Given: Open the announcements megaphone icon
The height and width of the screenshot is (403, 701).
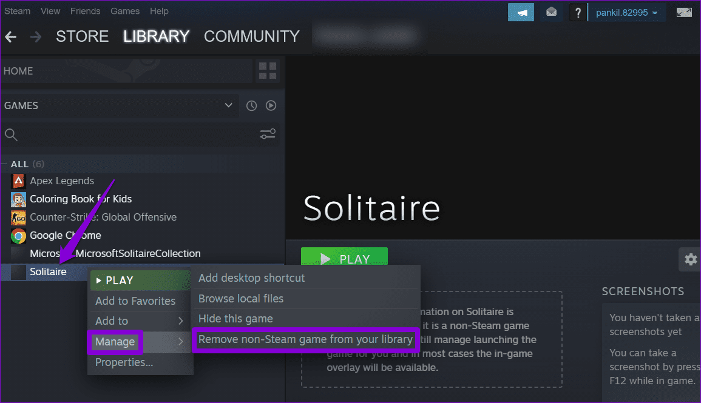Looking at the screenshot, I should click(x=521, y=13).
